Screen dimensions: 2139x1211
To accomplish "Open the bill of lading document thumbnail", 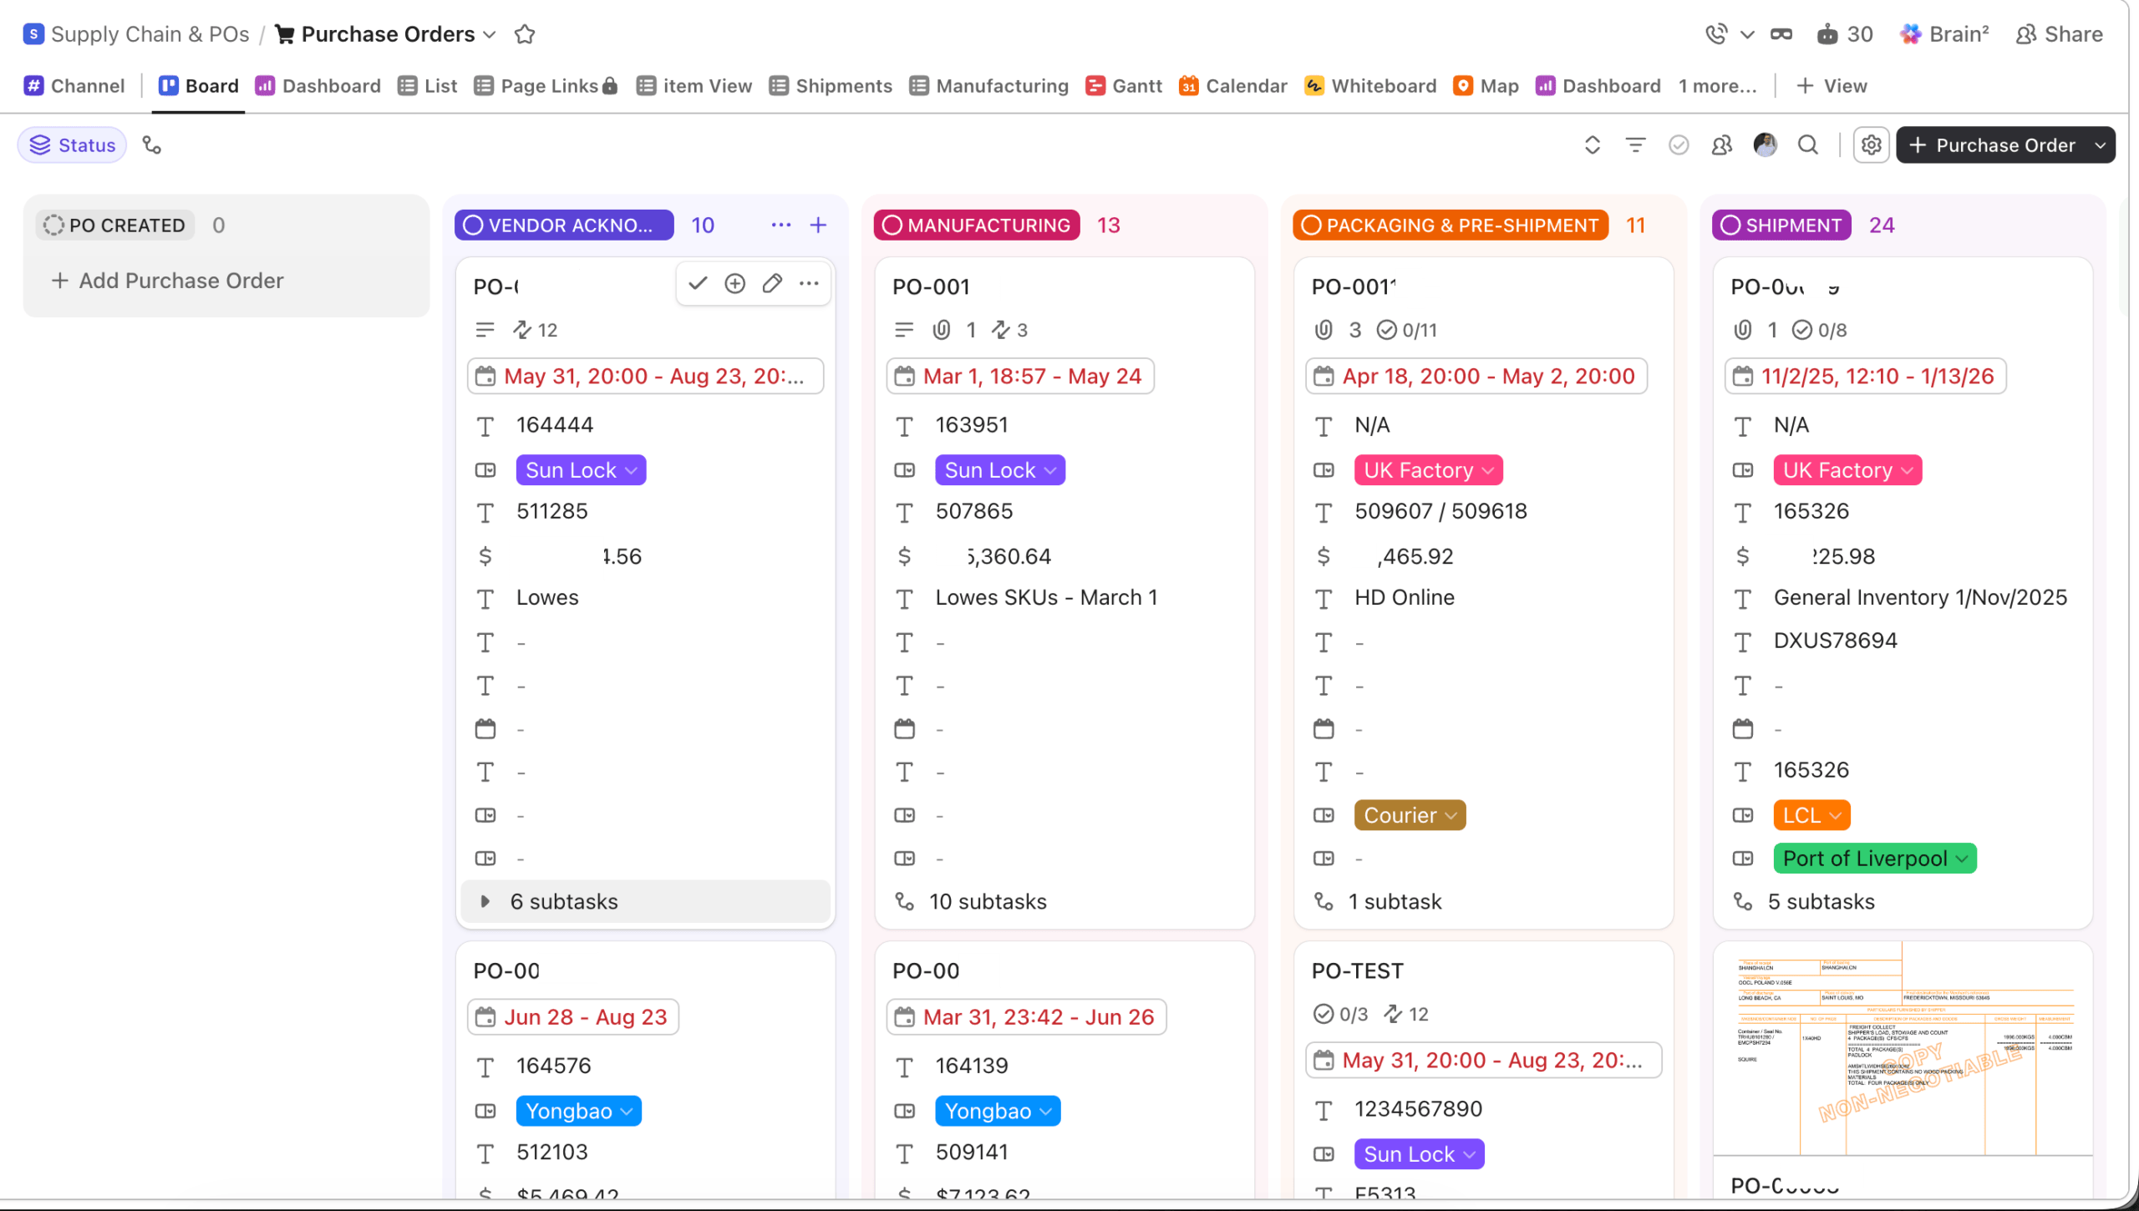I will (x=1903, y=1049).
